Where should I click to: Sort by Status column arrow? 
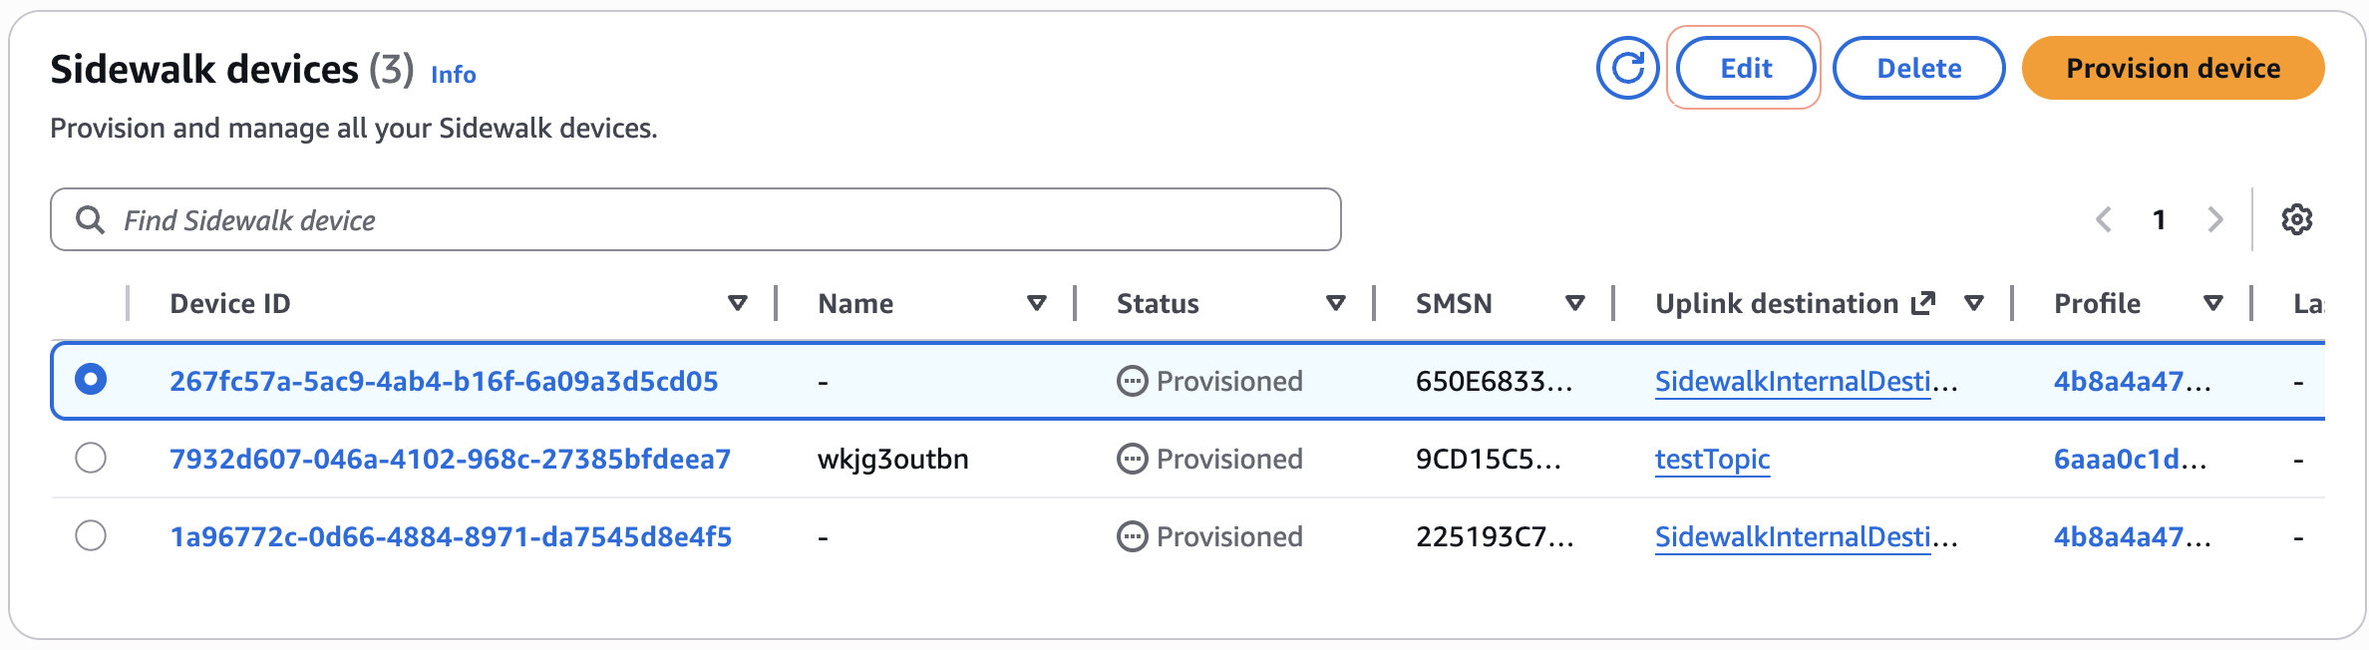click(1336, 303)
